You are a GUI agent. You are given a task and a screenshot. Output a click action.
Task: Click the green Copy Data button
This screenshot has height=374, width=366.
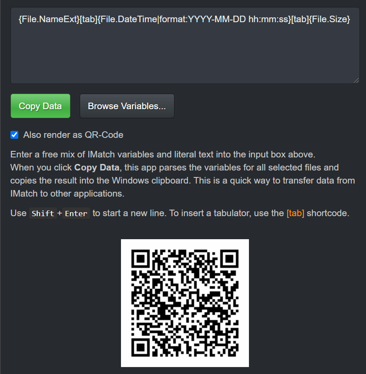(40, 106)
